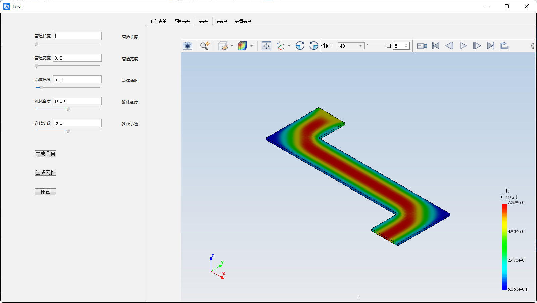Set view orientation with the XYZ axes icon

tap(281, 46)
